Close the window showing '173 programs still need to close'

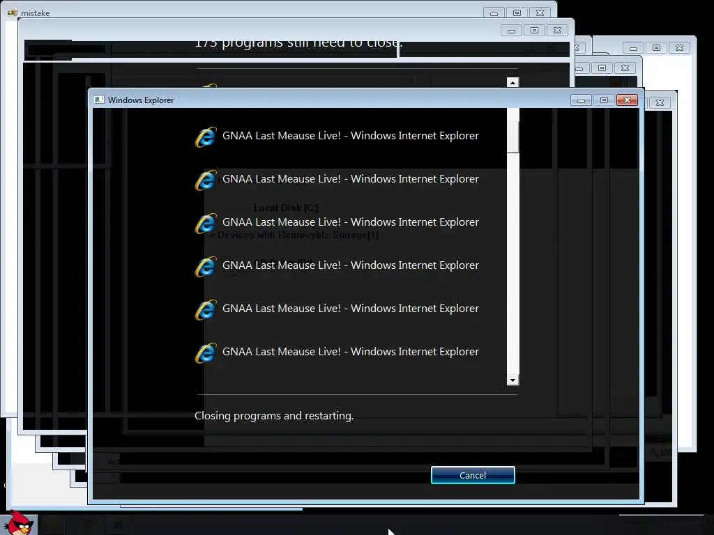coord(557,31)
